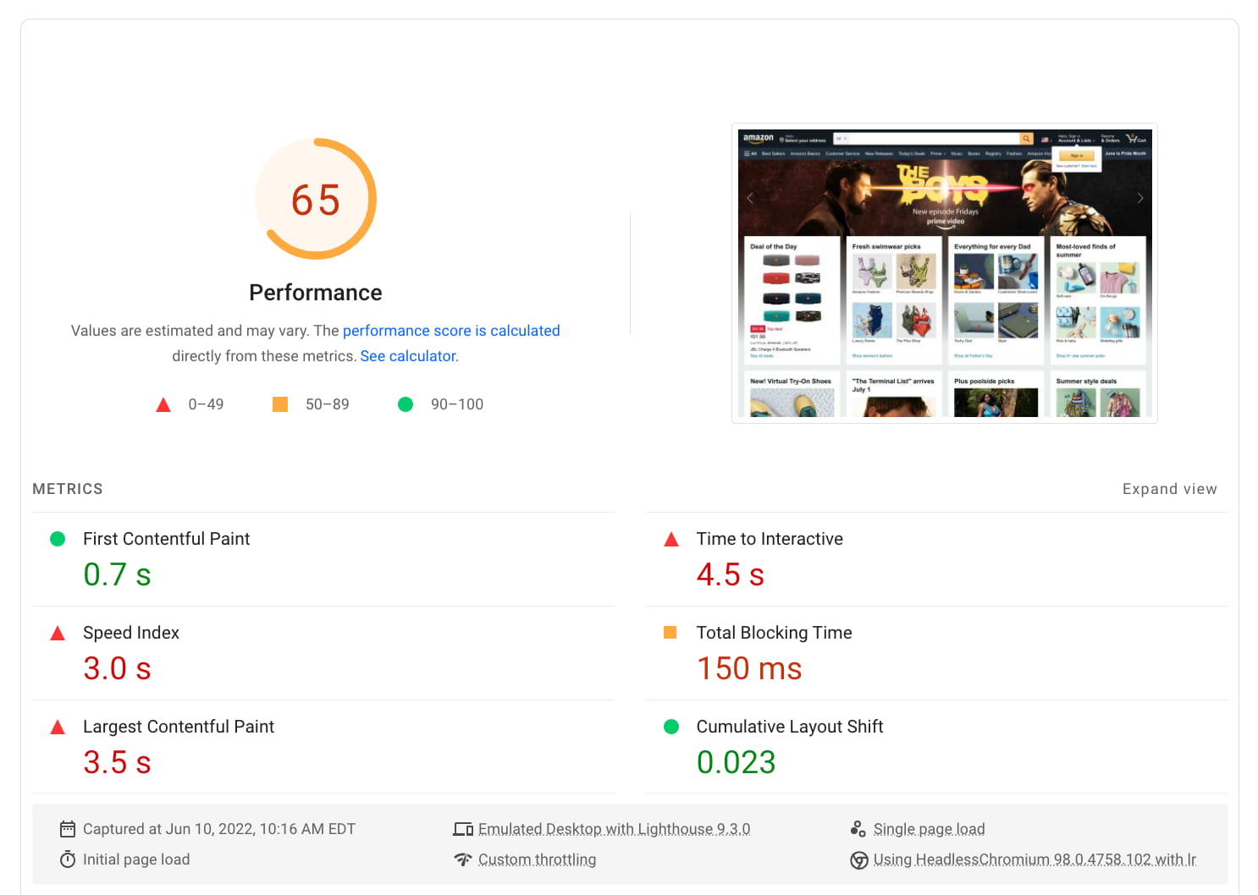Click the device icon beside Emulated Desktop
Screen dimensions: 1258x895
click(464, 828)
